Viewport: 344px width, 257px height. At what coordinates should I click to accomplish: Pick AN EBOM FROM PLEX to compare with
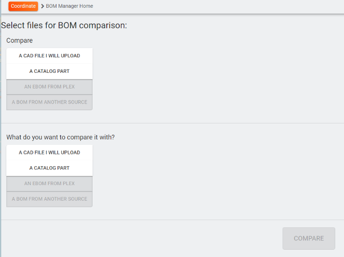coord(49,184)
